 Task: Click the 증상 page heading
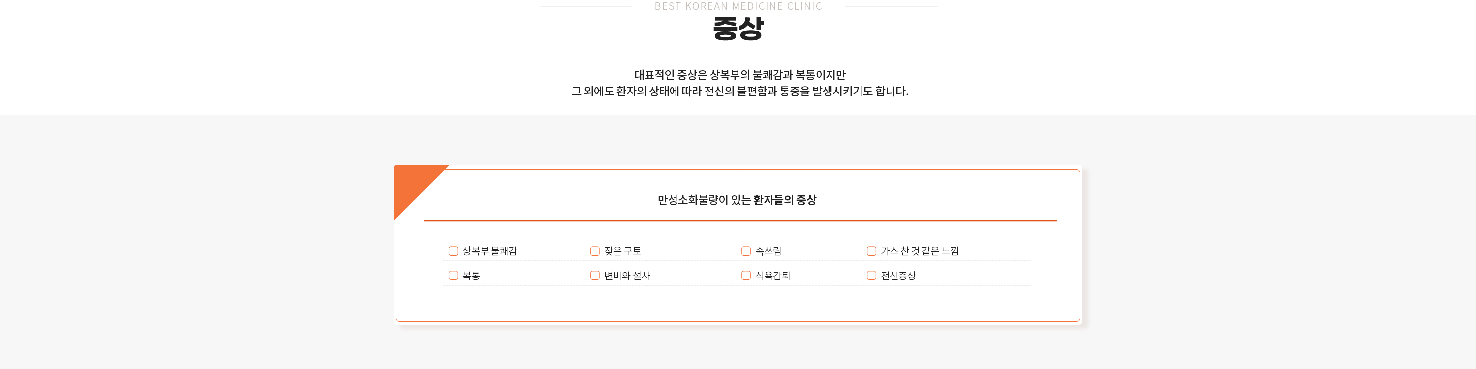pos(738,28)
